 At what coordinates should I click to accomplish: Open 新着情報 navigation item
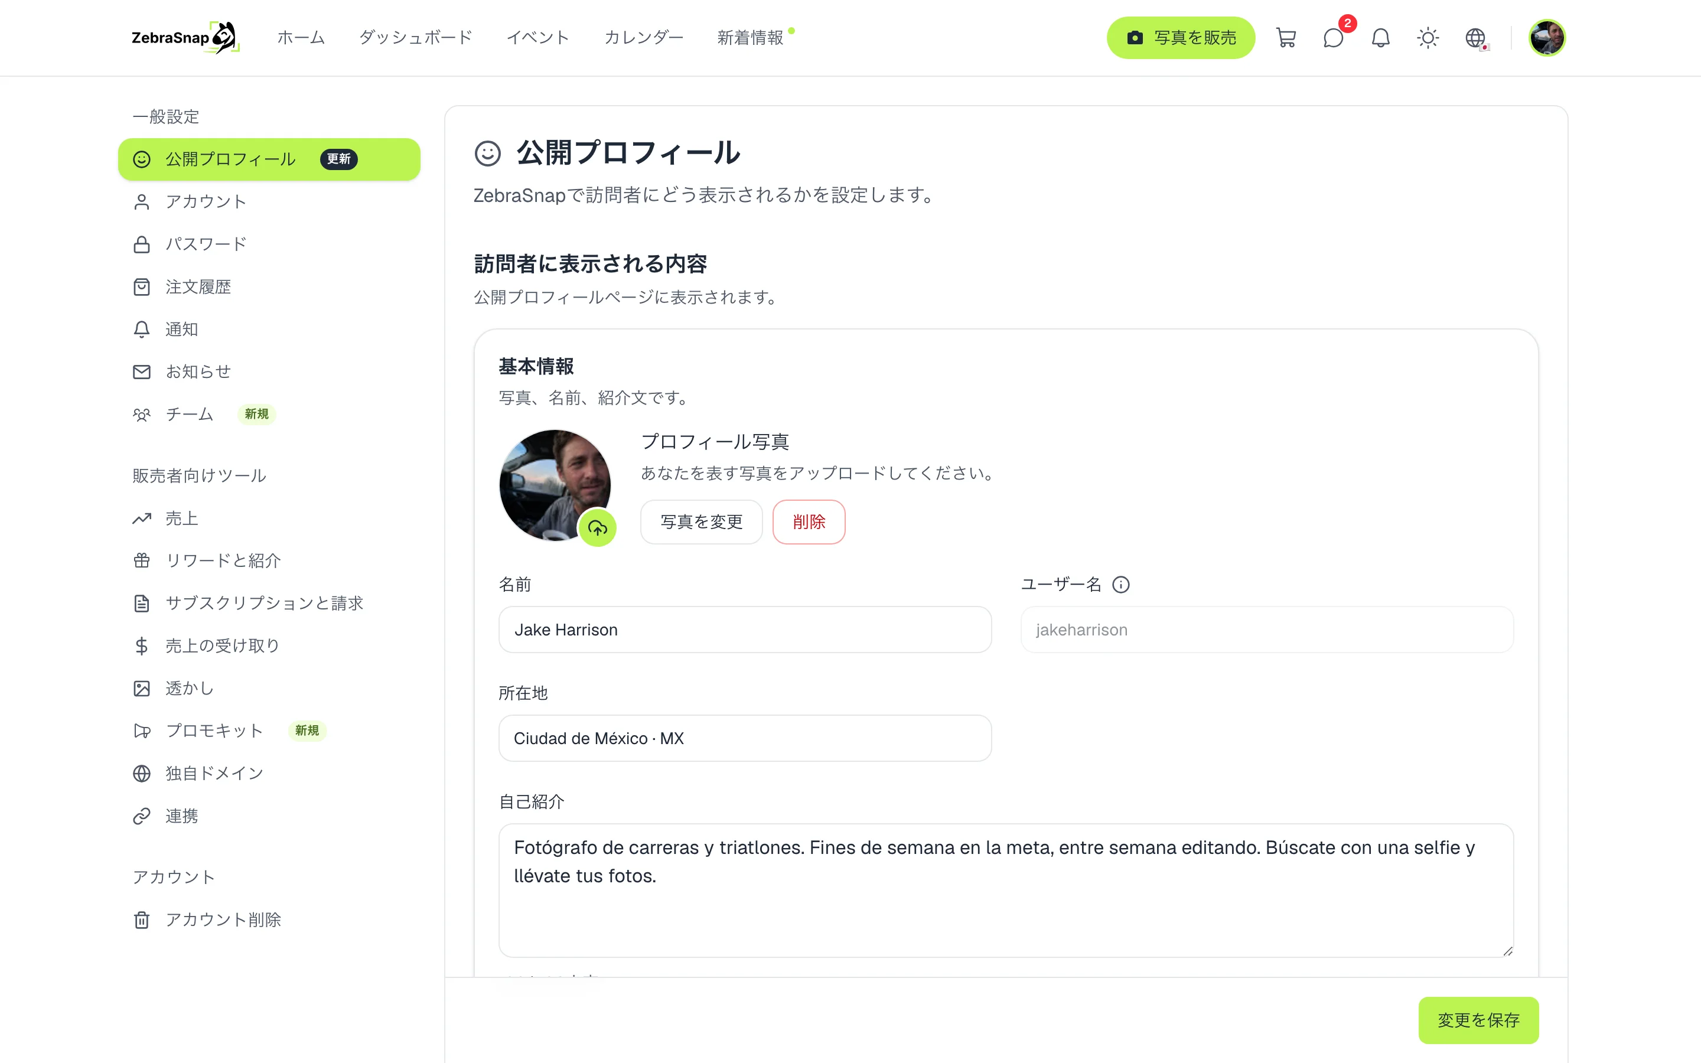tap(750, 37)
